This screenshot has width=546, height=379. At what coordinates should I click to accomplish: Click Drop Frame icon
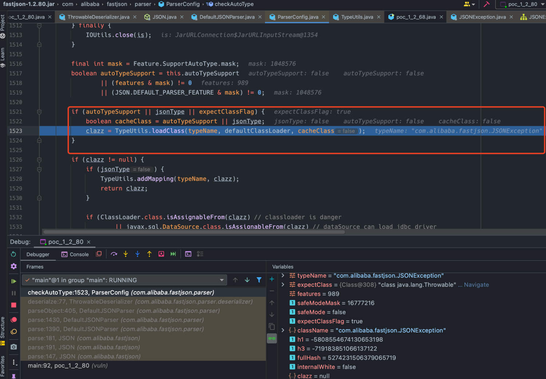(x=161, y=254)
